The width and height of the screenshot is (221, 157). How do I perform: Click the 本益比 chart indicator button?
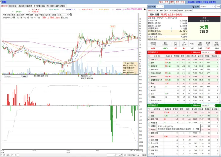(42, 15)
